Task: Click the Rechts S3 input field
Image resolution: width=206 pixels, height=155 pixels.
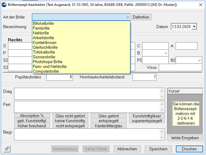Action: 20,67
